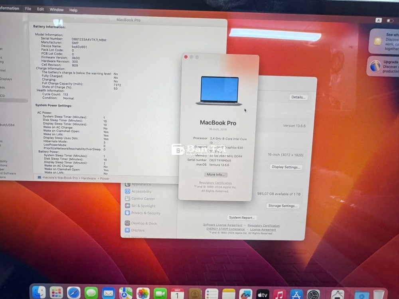399x299 pixels.
Task: Open Display Settings... button
Action: (286, 167)
